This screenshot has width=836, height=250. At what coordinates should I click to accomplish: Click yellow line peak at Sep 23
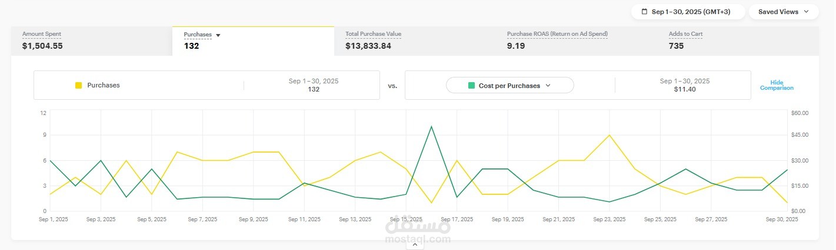click(x=609, y=135)
